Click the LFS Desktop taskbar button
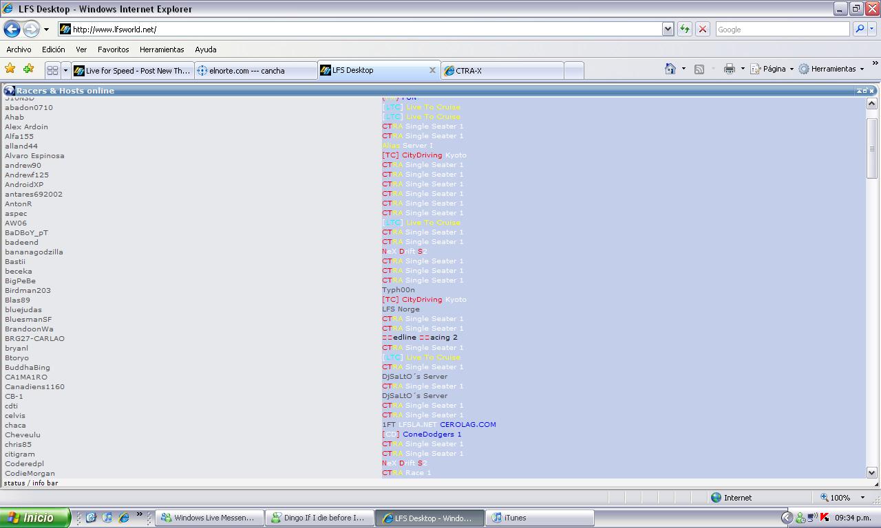The height and width of the screenshot is (528, 881). pyautogui.click(x=430, y=518)
